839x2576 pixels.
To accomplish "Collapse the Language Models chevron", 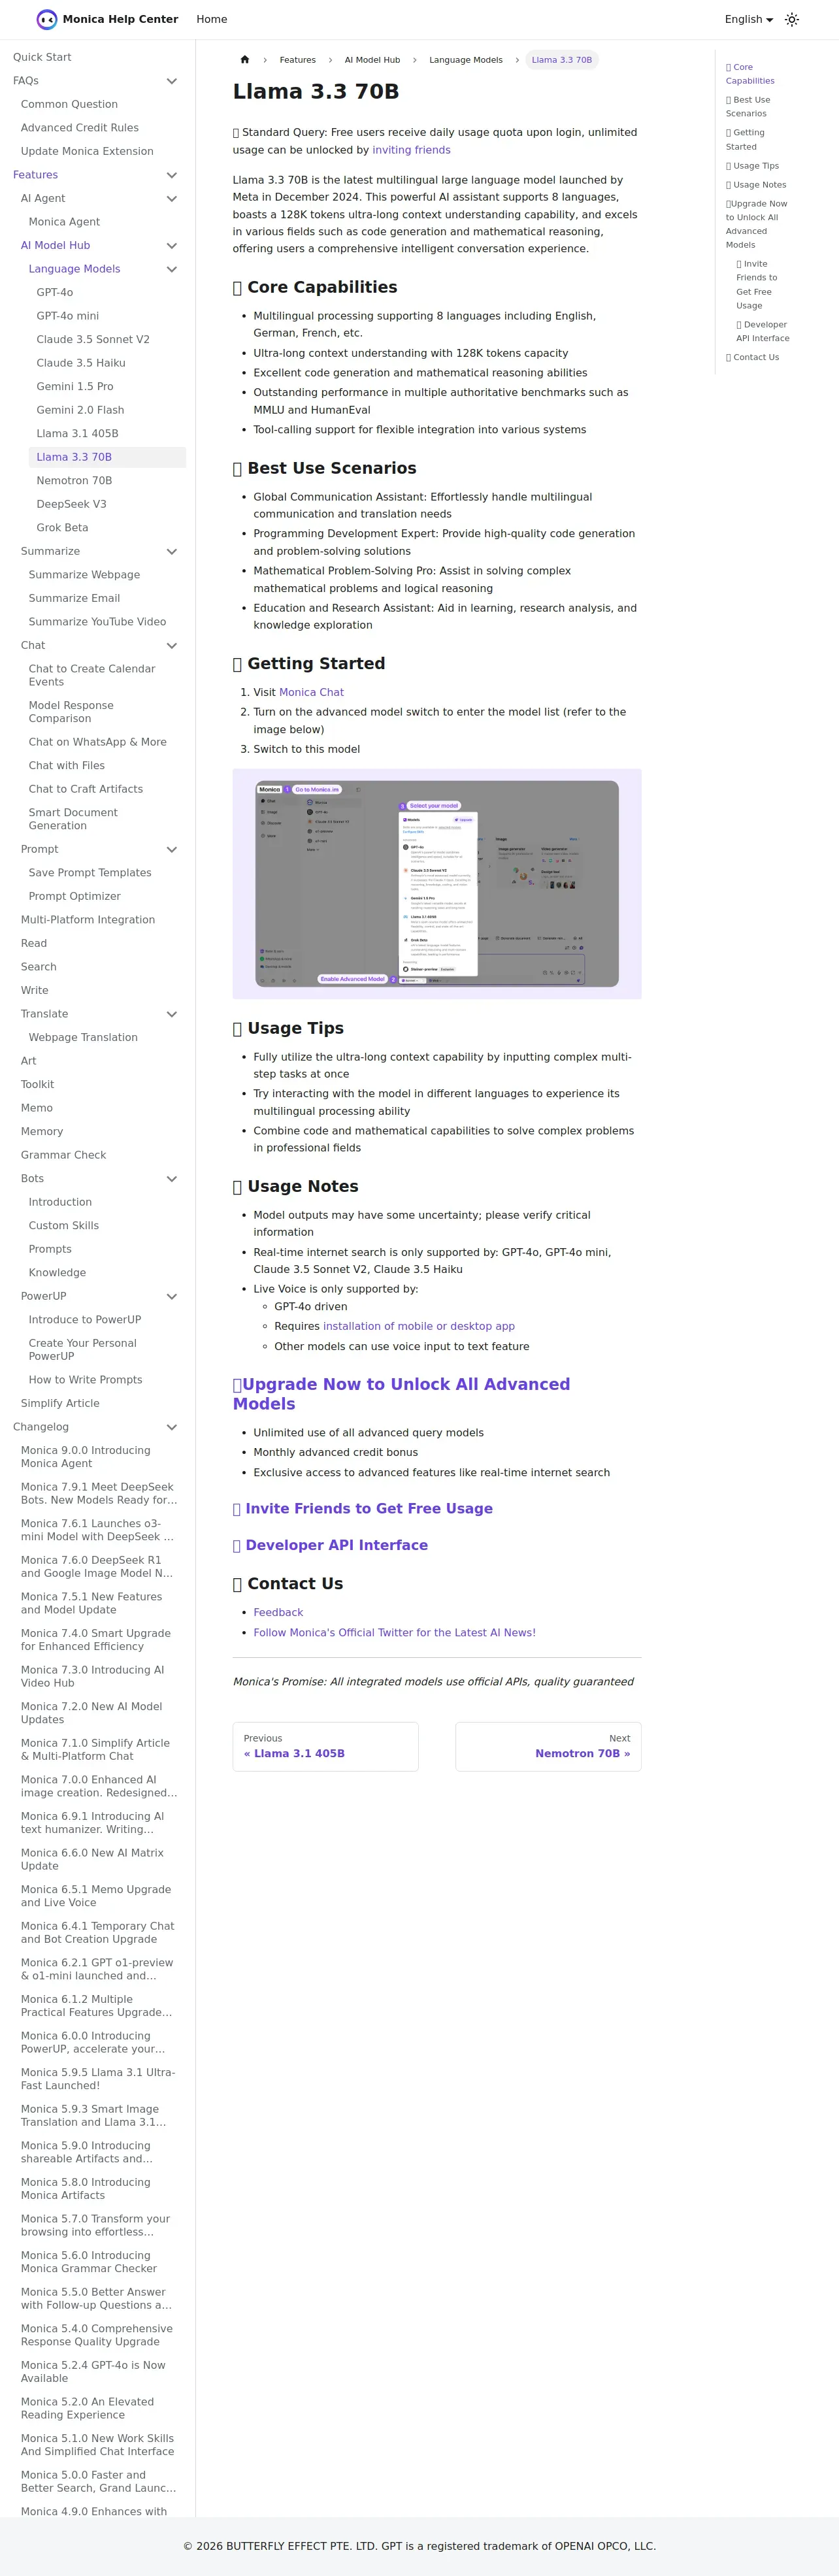I will tap(172, 269).
